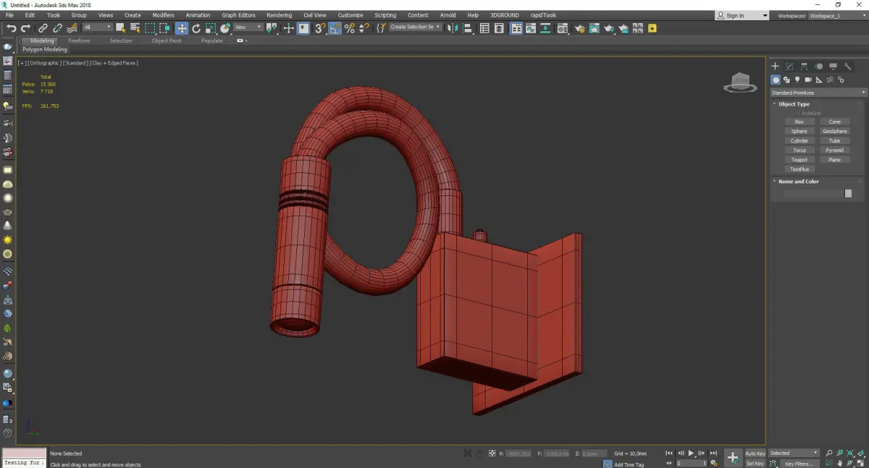This screenshot has height=468, width=869.
Task: Switch to Lights category in Create panel
Action: click(797, 80)
